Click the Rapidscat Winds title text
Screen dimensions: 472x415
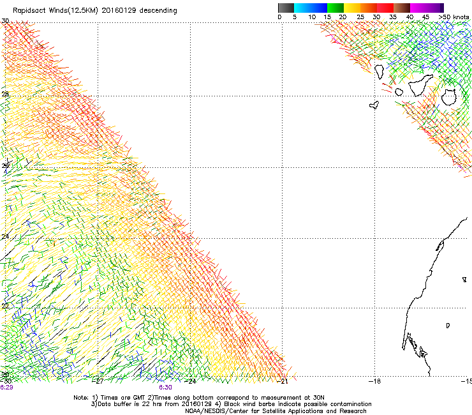pos(95,10)
